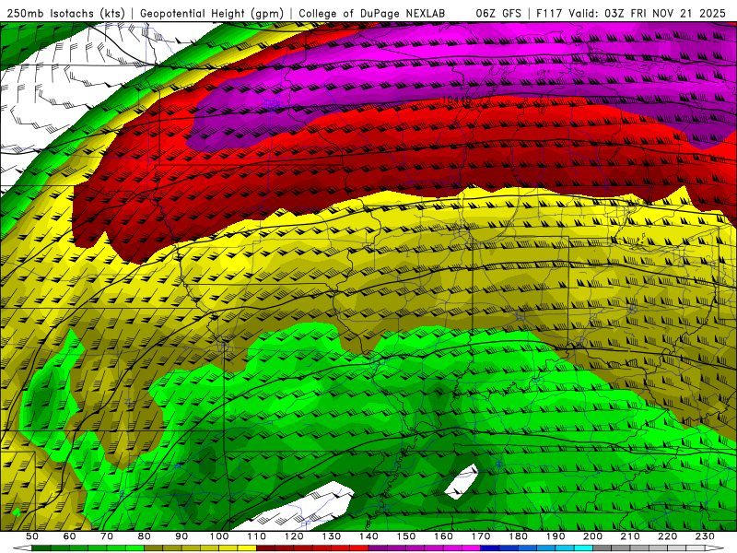Click the 120 value on the legend scale
This screenshot has width=737, height=553.
[294, 536]
